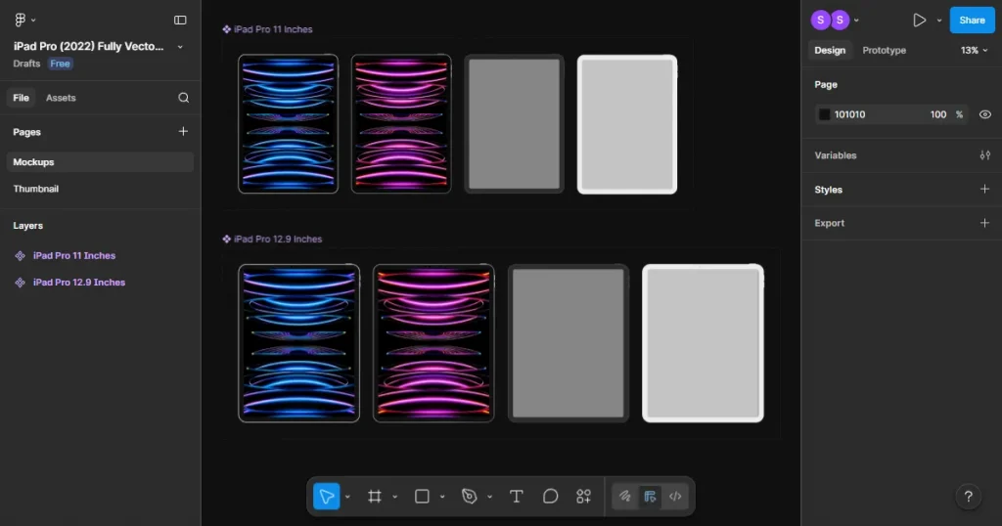Viewport: 1002px width, 526px height.
Task: Switch to the Assets tab
Action: (x=61, y=98)
